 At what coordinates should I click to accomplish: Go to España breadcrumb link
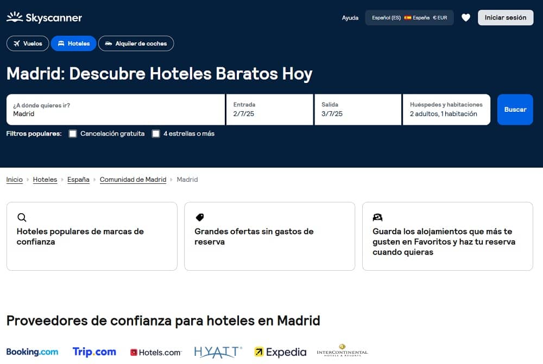(78, 180)
